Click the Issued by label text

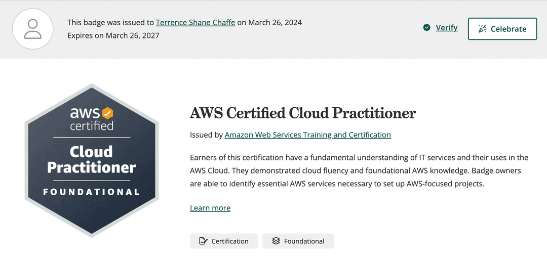[x=206, y=135]
